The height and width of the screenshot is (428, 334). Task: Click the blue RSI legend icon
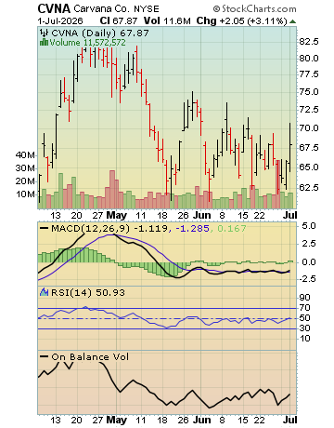point(45,292)
